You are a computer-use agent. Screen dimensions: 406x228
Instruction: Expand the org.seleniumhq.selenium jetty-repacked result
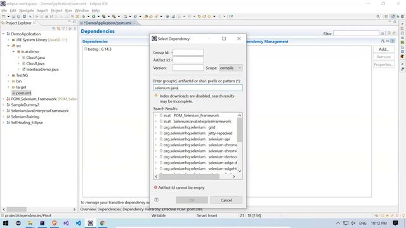pos(156,134)
